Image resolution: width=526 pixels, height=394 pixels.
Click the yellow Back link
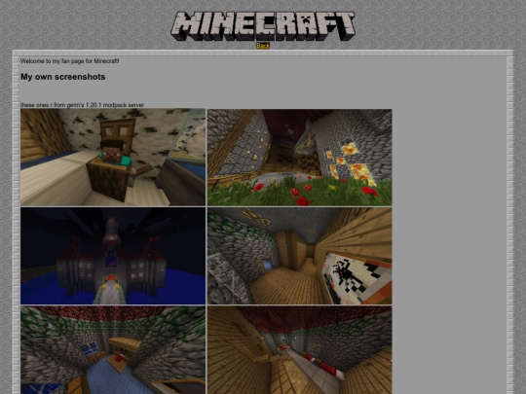[x=263, y=46]
